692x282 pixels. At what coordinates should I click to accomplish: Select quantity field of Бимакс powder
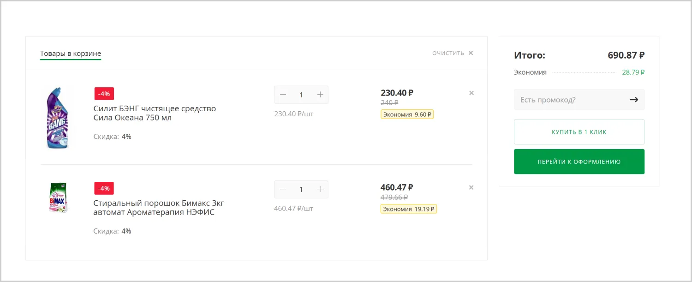301,189
